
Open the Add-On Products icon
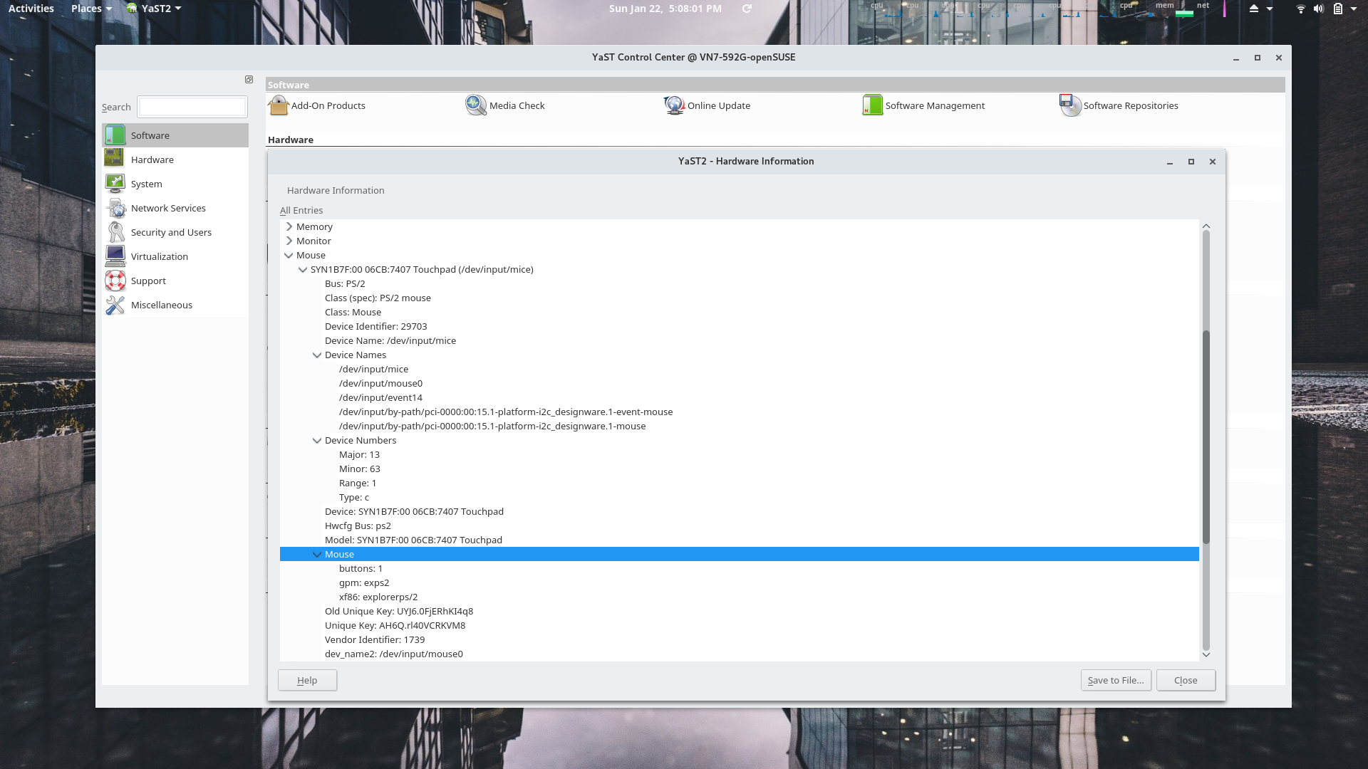(278, 105)
